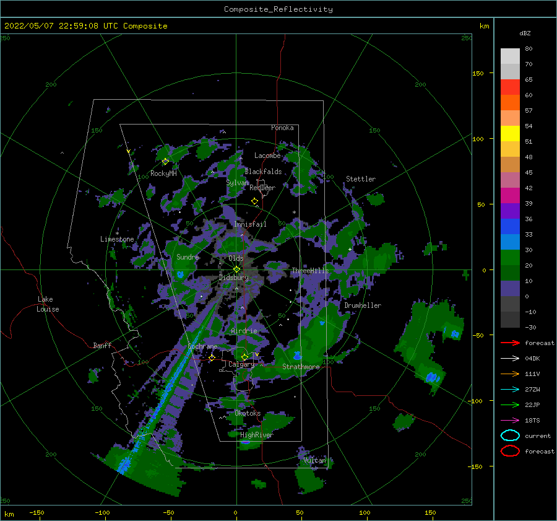
Task: Select the Sylvan label
Action: pyautogui.click(x=237, y=183)
